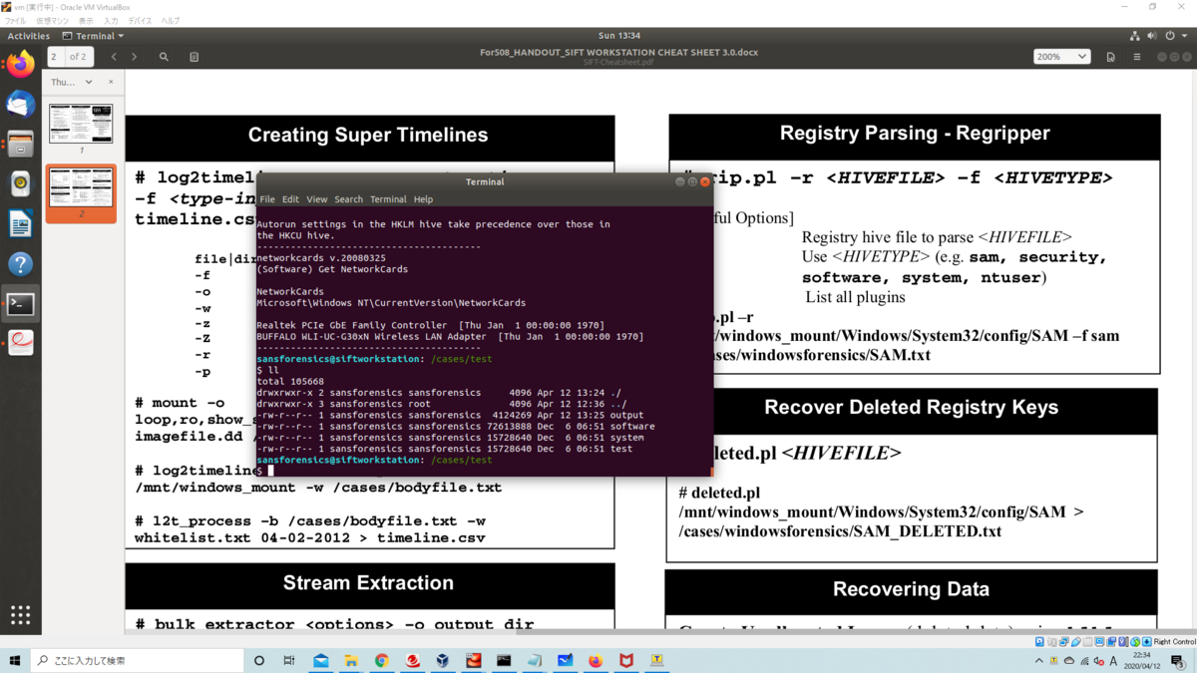The image size is (1197, 673).
Task: Open the View menu in Terminal window
Action: [317, 199]
